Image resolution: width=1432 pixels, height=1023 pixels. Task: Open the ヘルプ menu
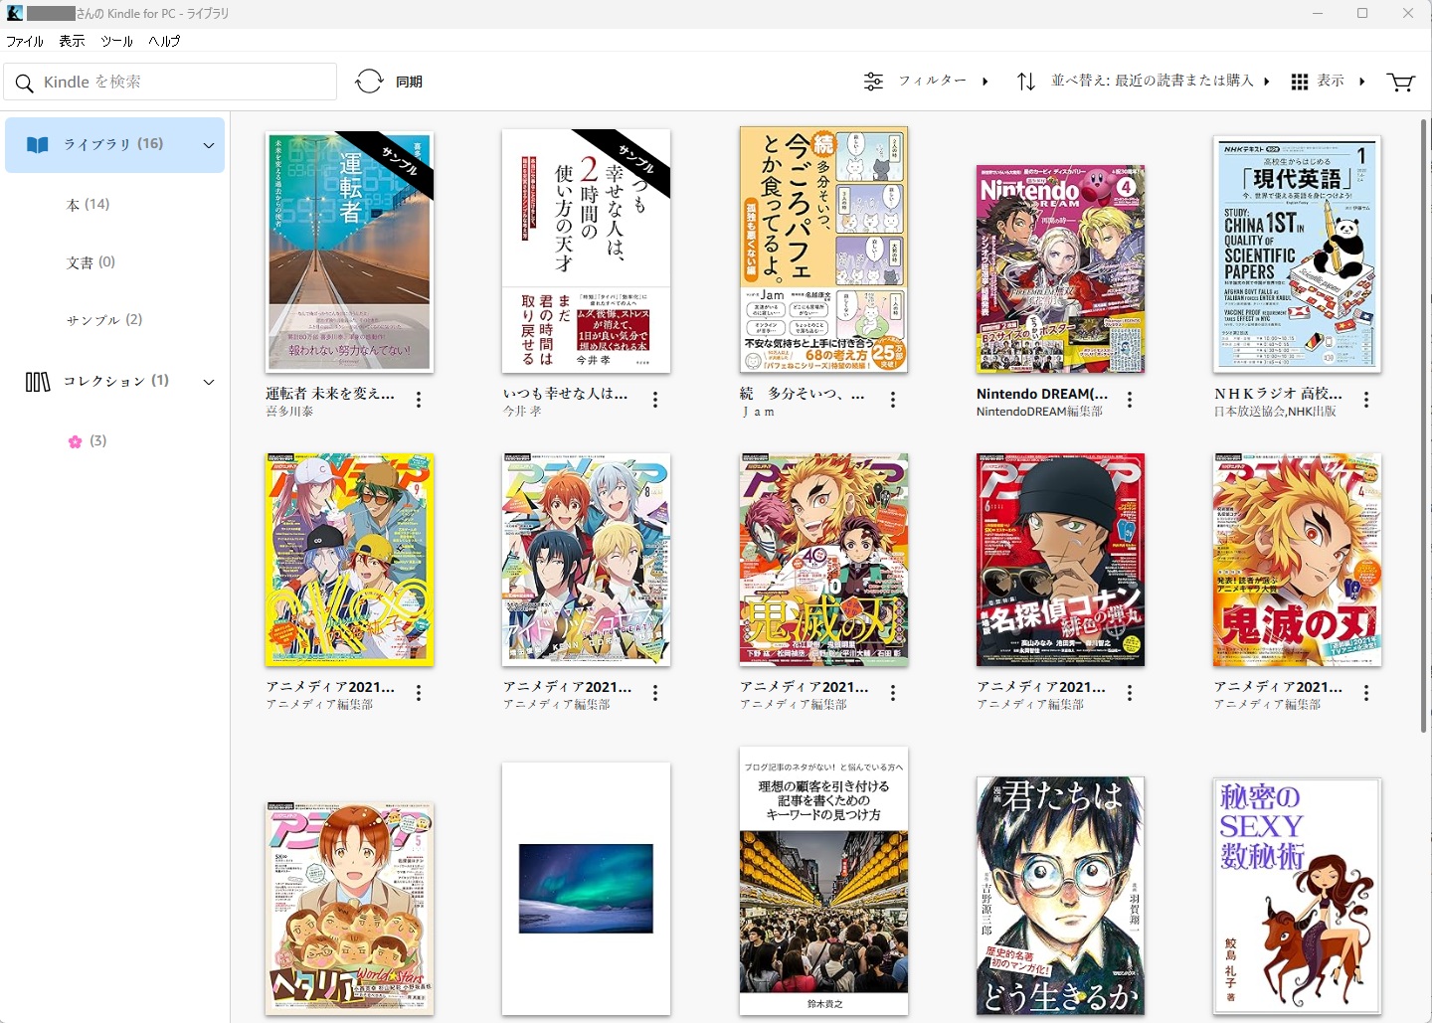coord(164,41)
